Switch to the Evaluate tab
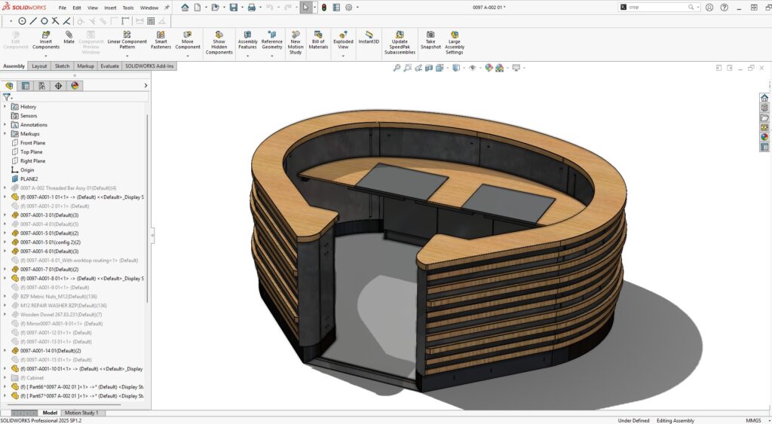Viewport: 772px width, 424px height. click(109, 66)
